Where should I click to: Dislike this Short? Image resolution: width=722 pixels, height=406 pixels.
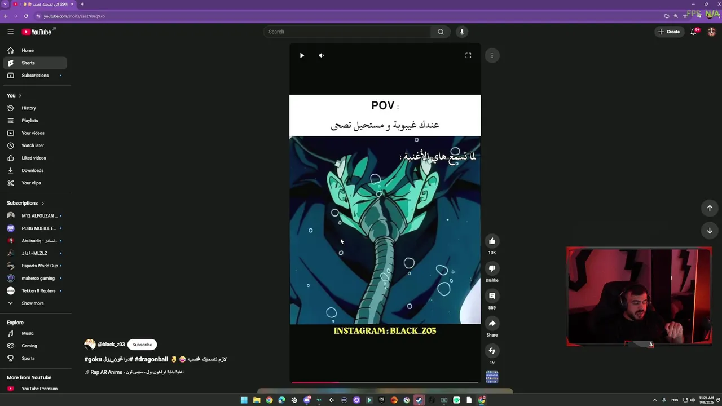[492, 268]
